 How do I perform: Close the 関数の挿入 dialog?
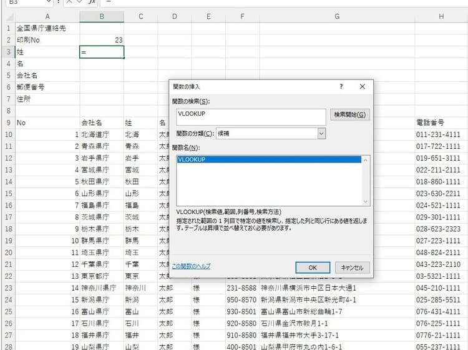click(363, 86)
